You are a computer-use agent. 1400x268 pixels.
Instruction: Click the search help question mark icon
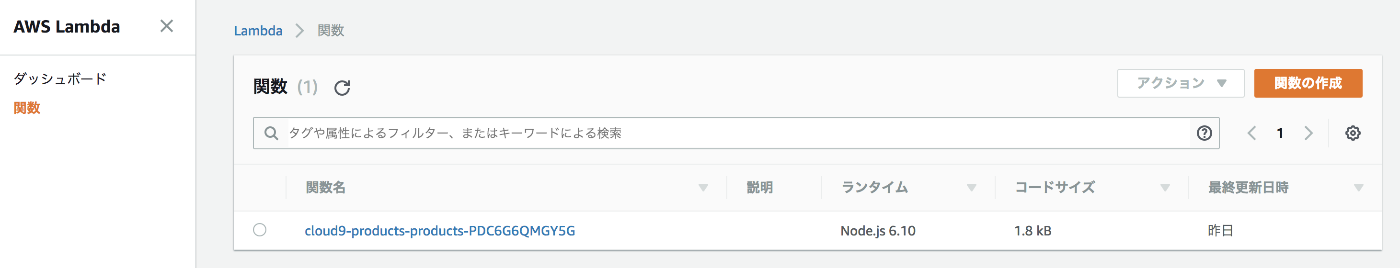coord(1205,133)
